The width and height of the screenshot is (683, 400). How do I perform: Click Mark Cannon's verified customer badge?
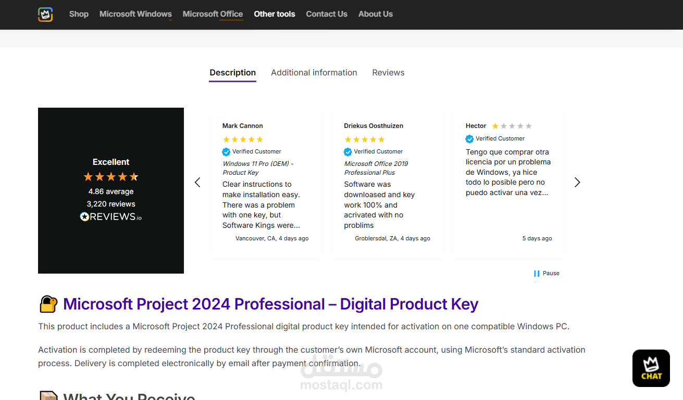pos(226,152)
